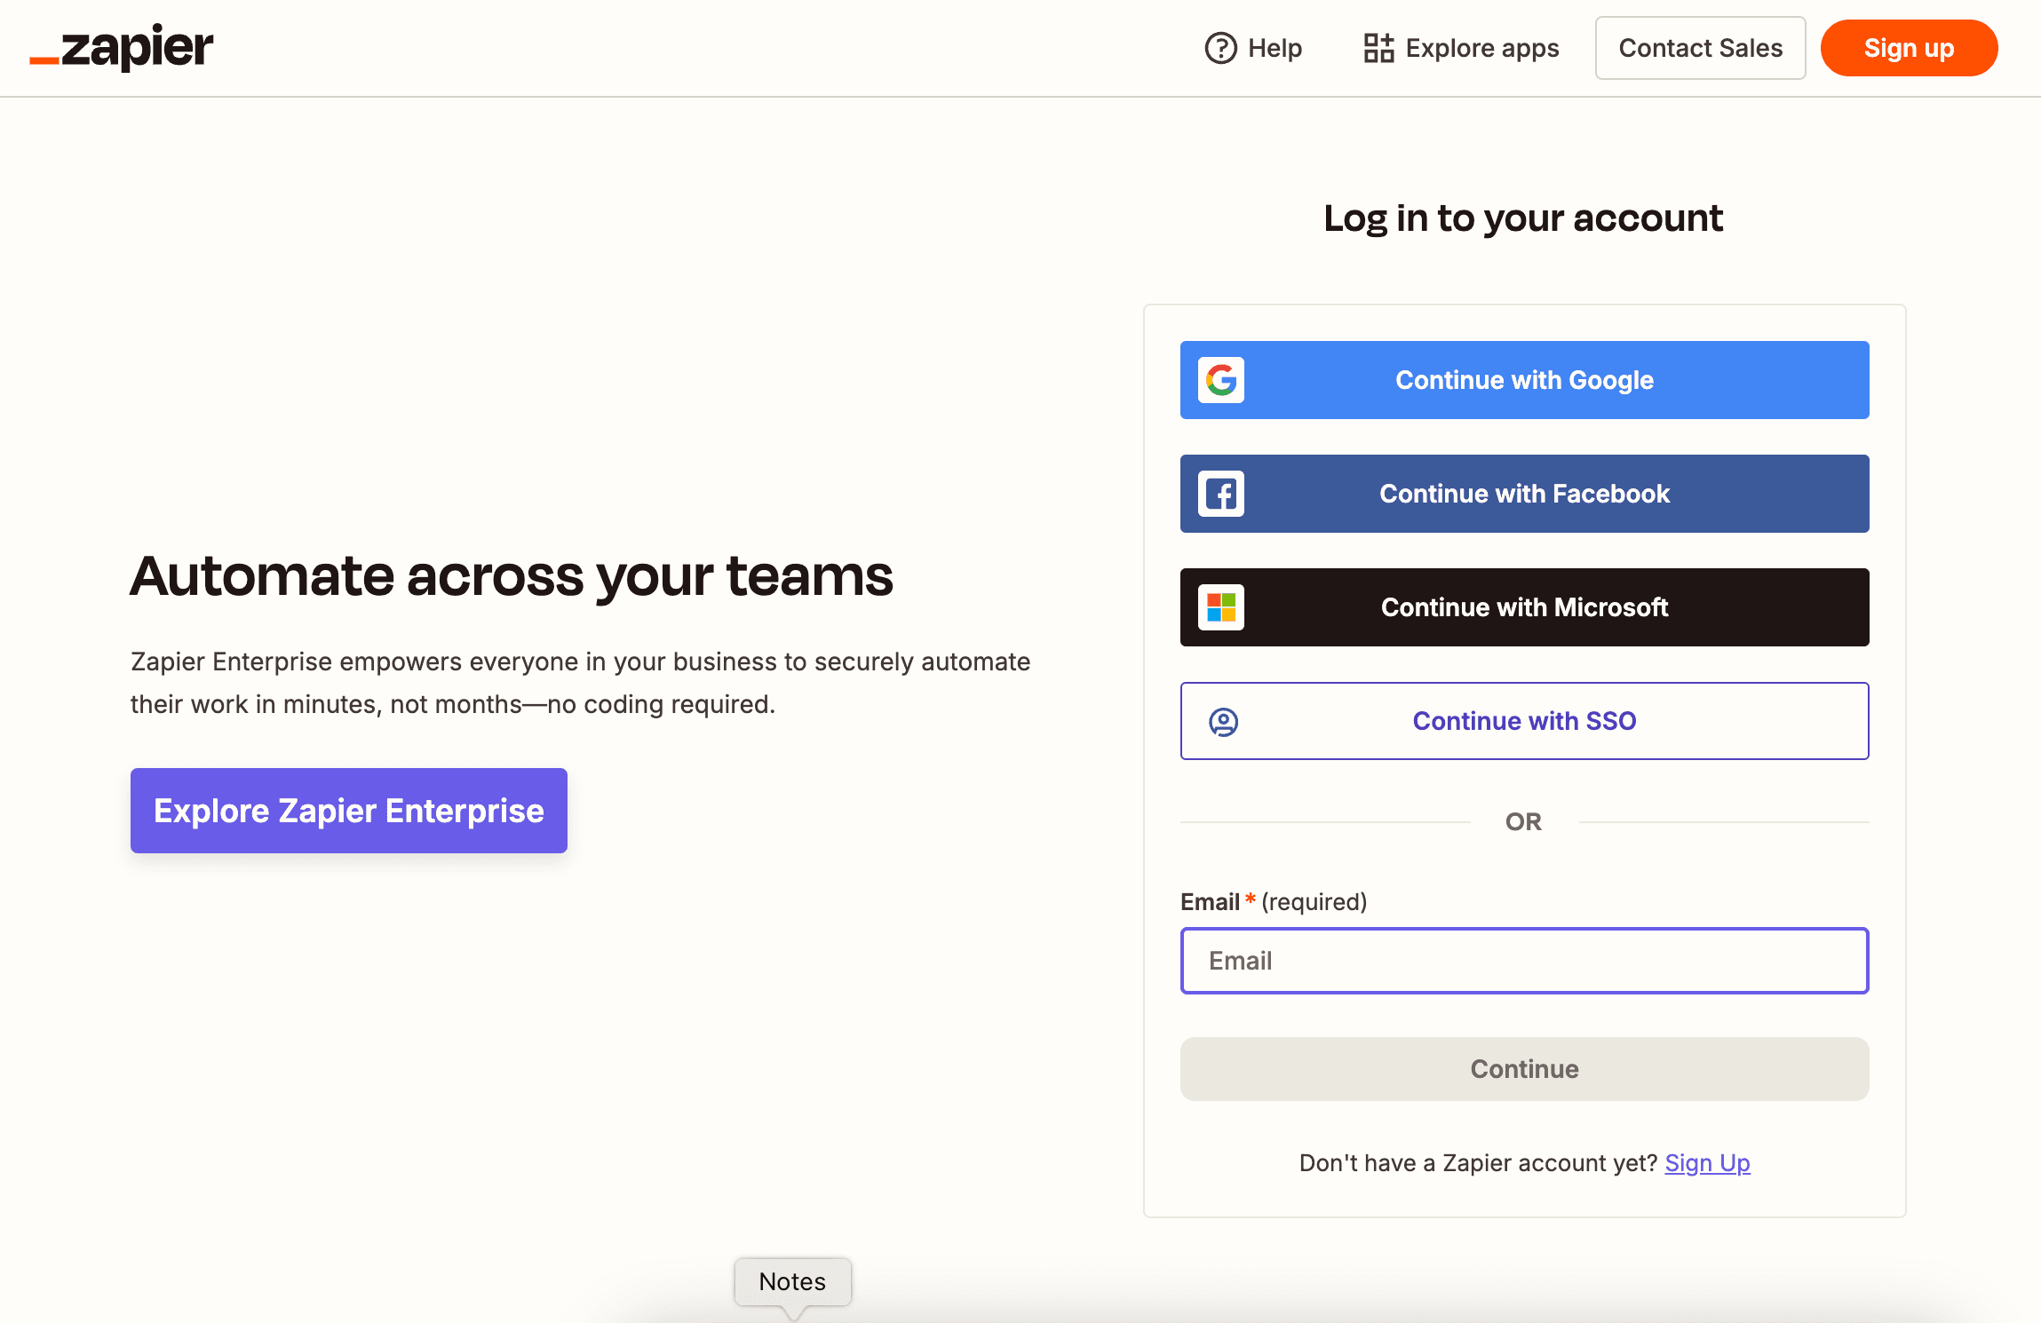Choose Continue with SSO
The height and width of the screenshot is (1323, 2041).
[x=1524, y=721]
